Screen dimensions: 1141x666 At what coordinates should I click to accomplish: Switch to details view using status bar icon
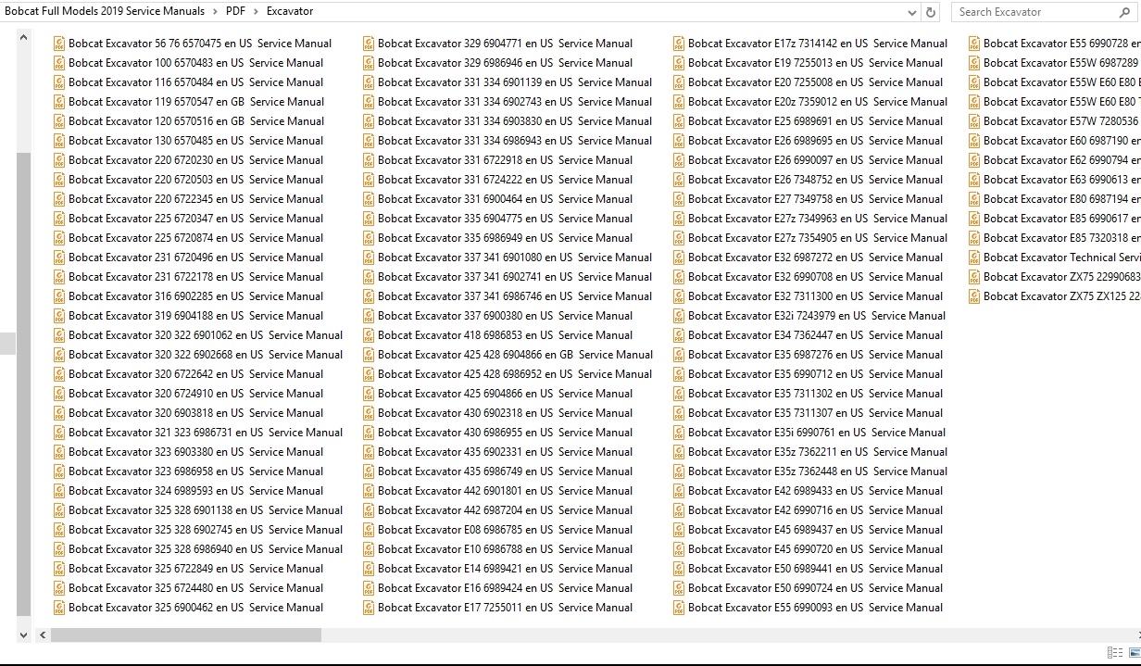coord(1114,653)
